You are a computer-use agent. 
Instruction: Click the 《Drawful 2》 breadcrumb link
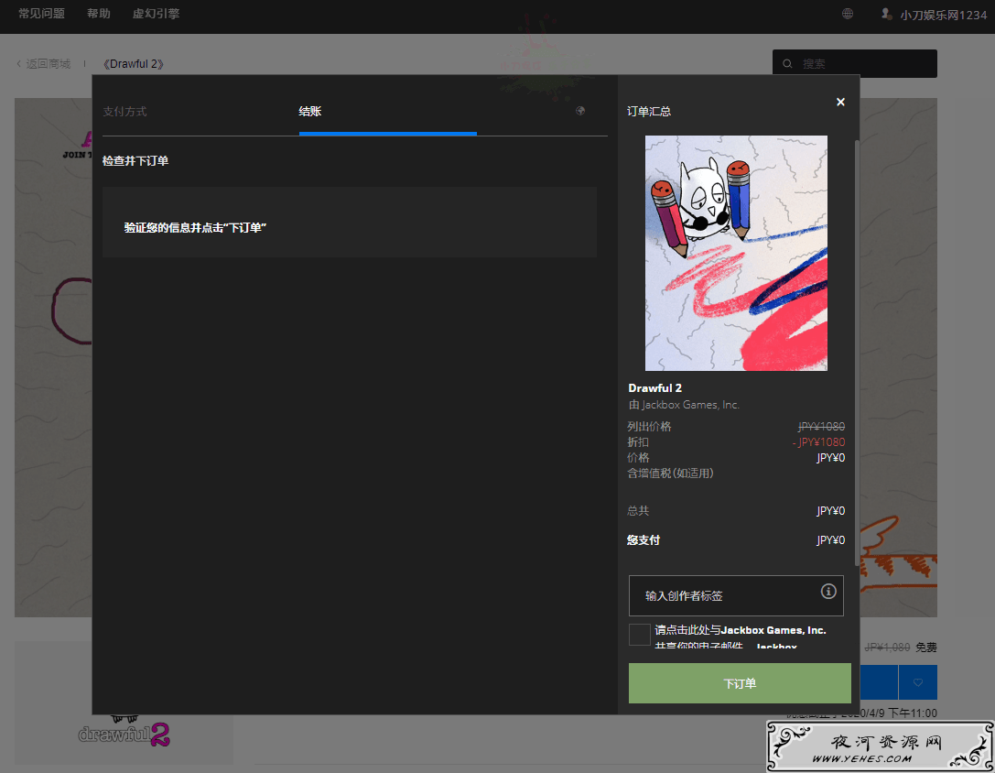point(134,63)
